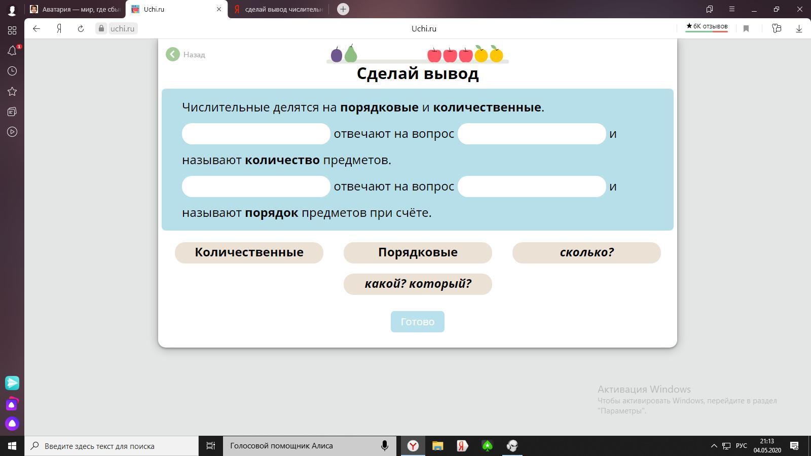The image size is (811, 456).
Task: Open the Action Center notifications icon
Action: click(794, 446)
